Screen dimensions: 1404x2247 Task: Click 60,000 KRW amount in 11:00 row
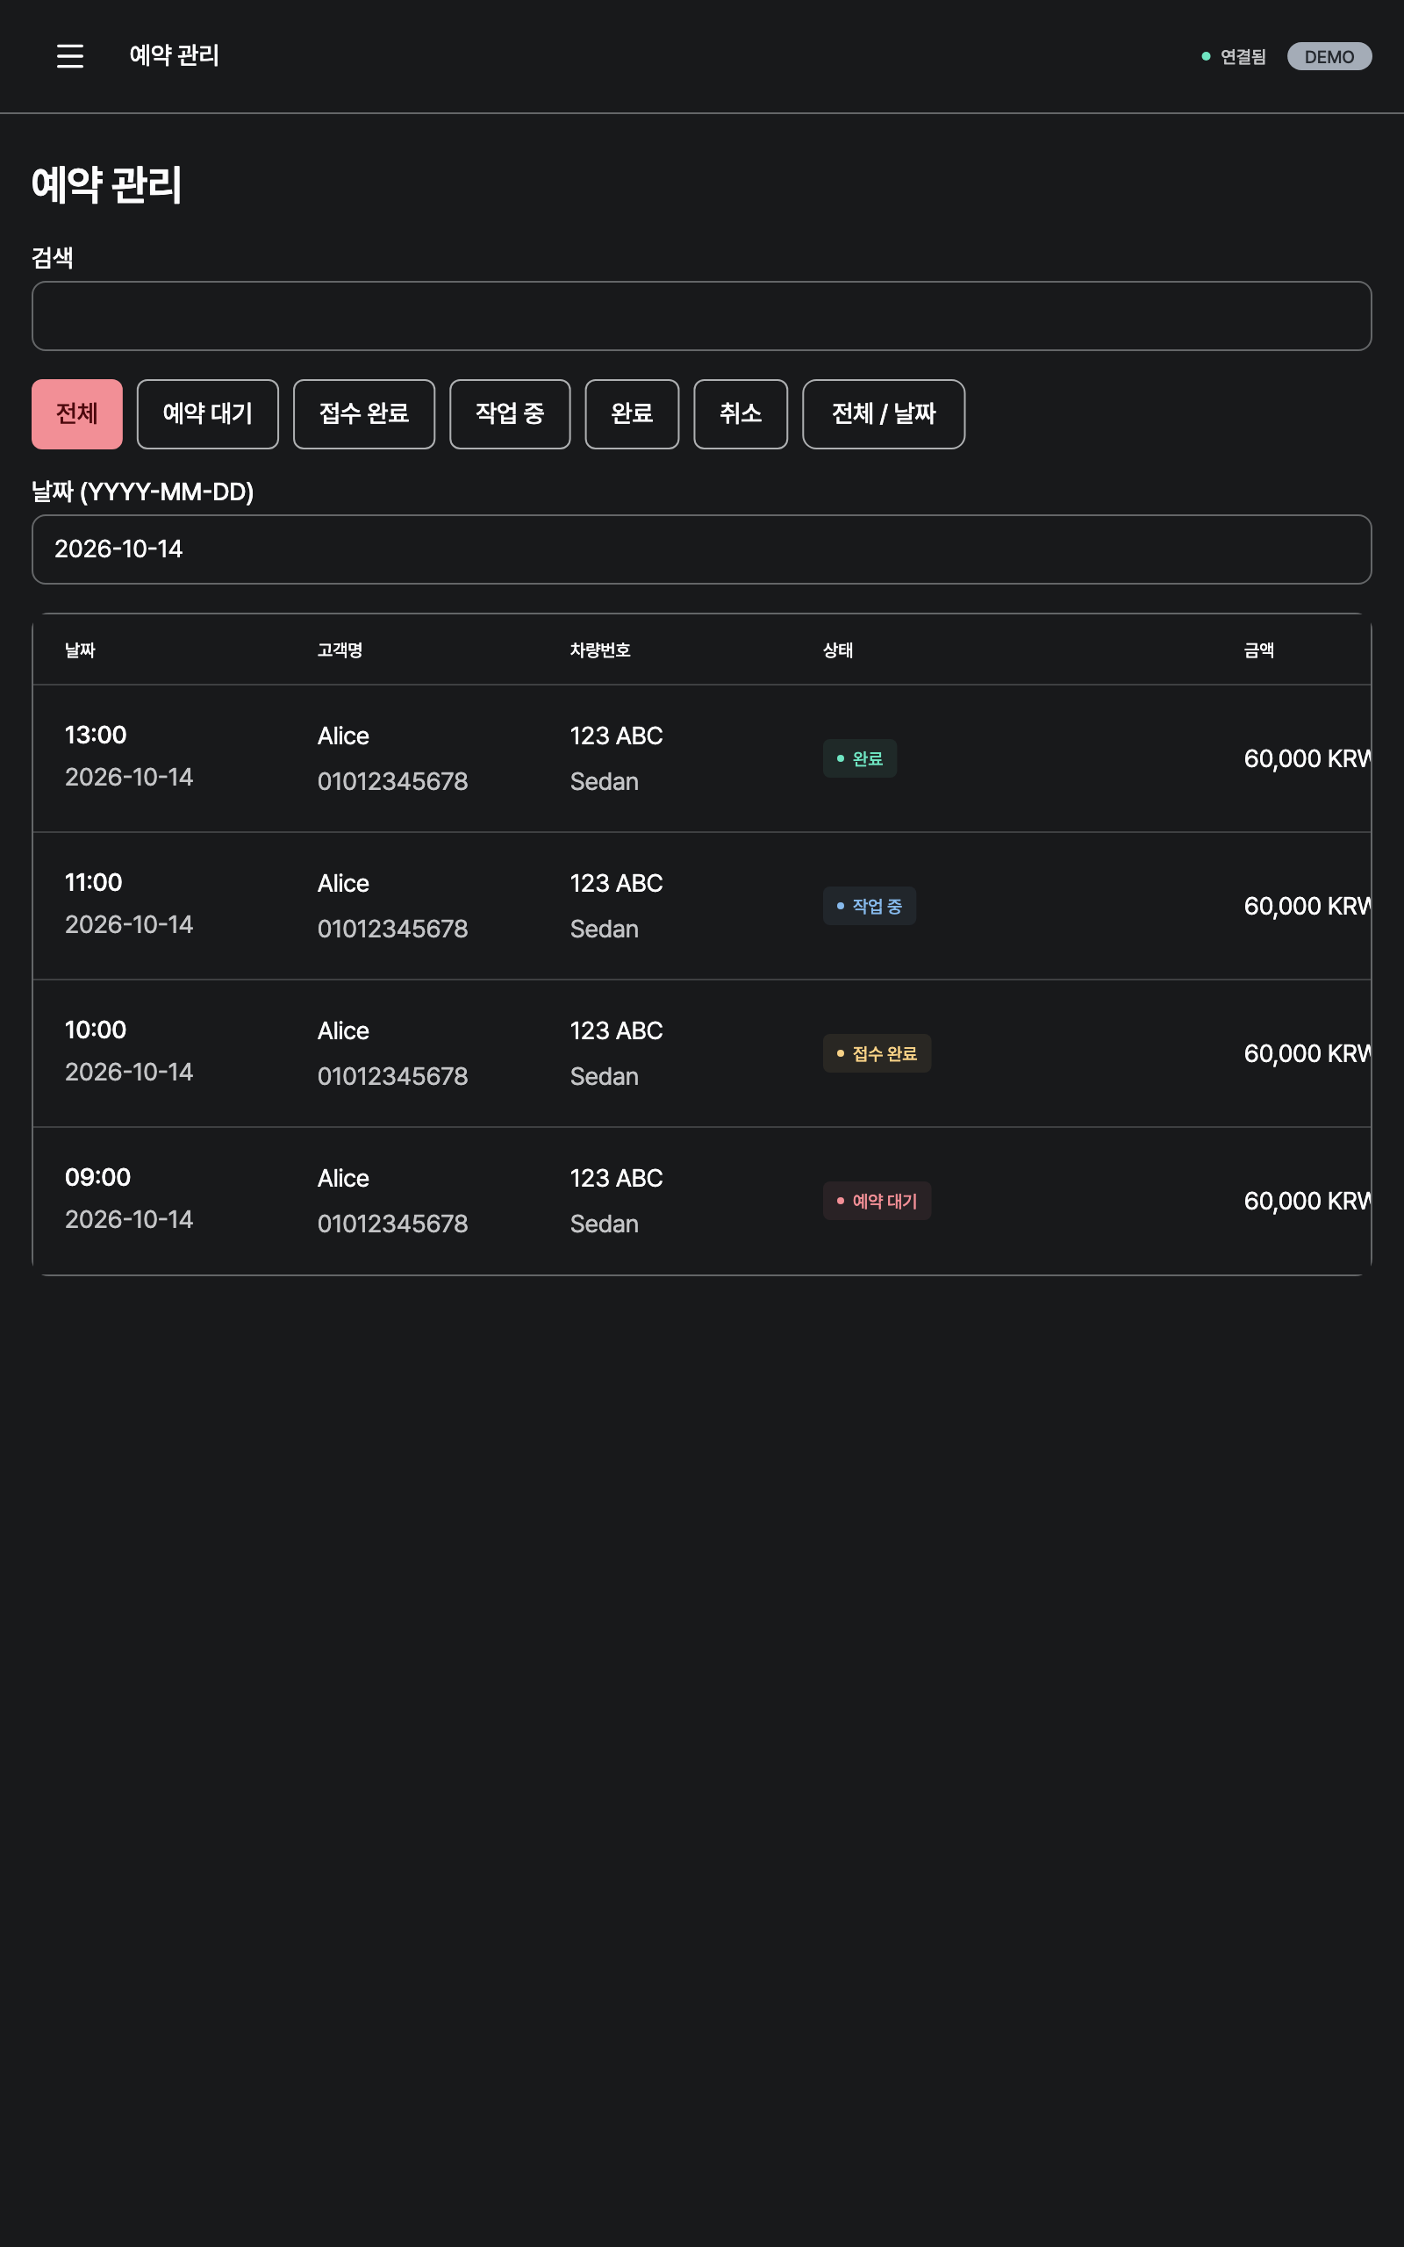tap(1307, 908)
